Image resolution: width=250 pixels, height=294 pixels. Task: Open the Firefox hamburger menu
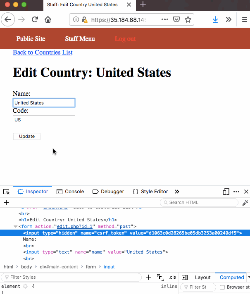[244, 19]
